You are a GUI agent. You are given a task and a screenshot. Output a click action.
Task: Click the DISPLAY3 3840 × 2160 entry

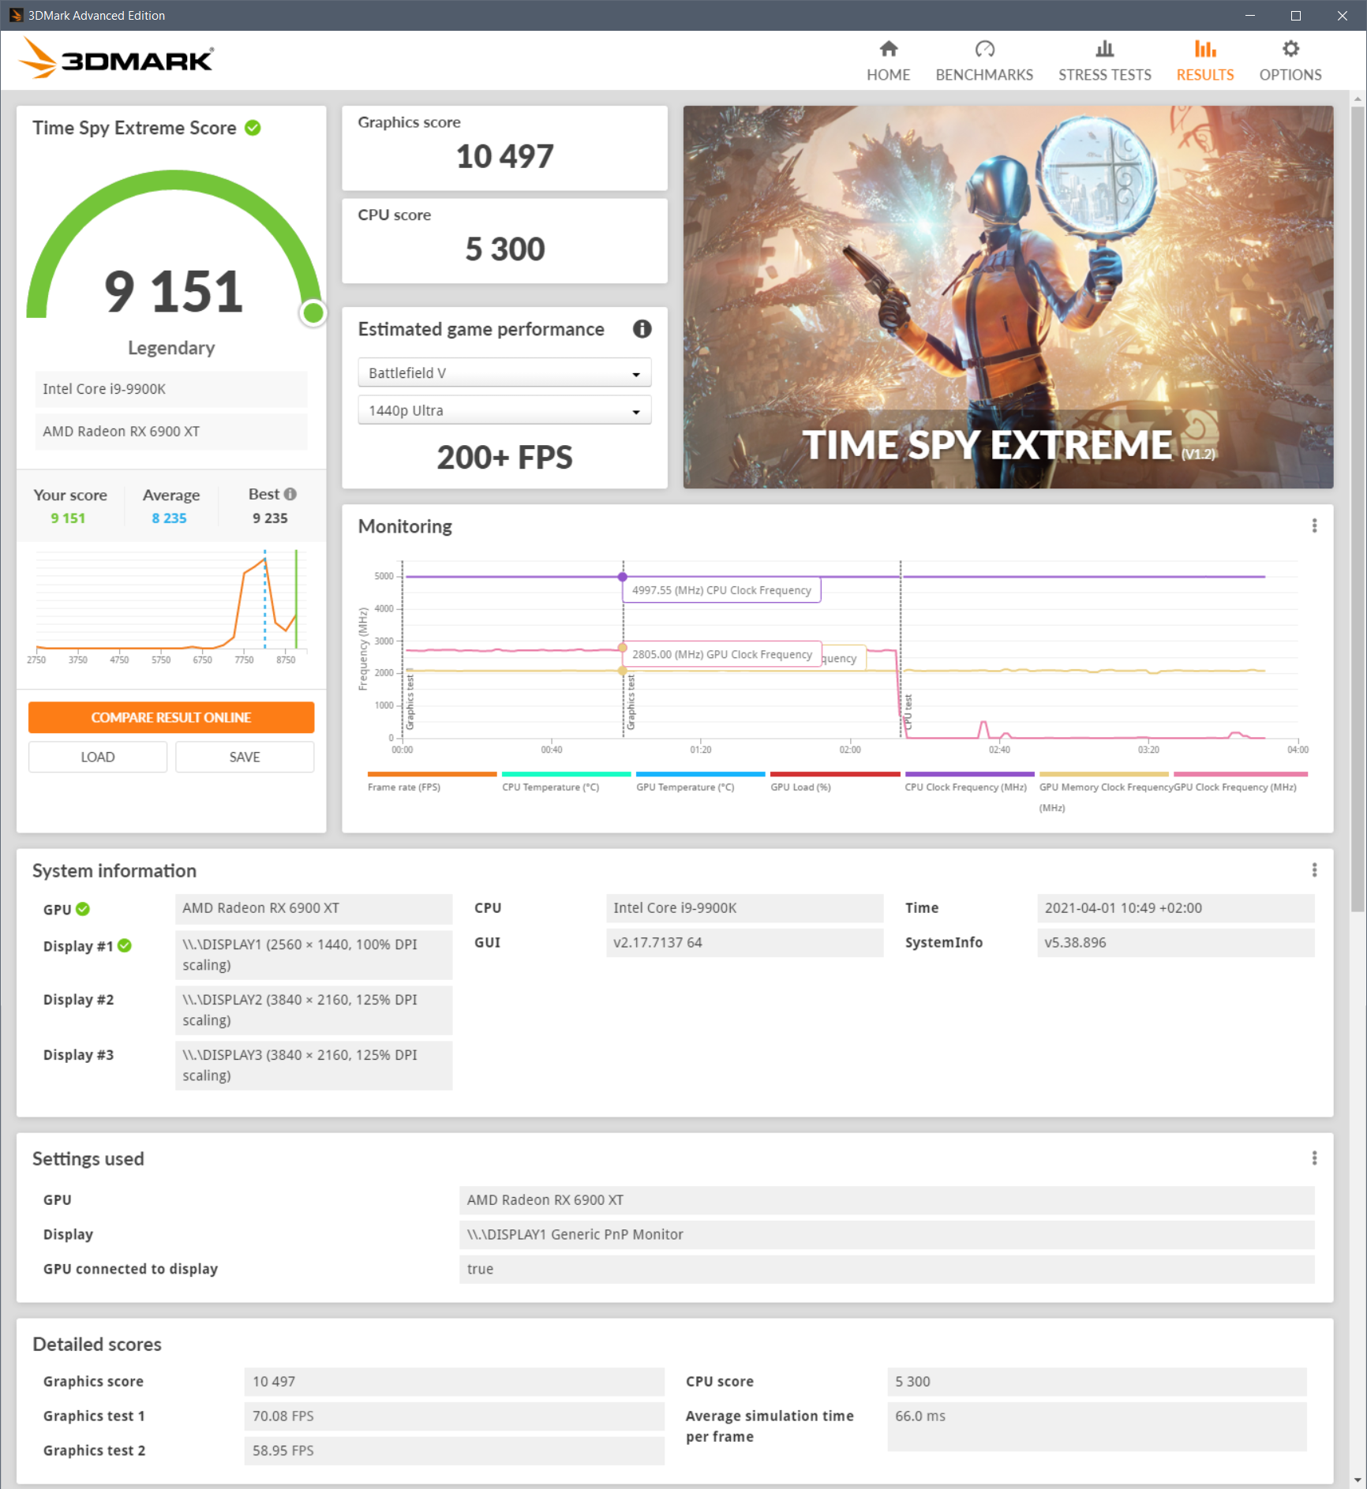pyautogui.click(x=313, y=1065)
